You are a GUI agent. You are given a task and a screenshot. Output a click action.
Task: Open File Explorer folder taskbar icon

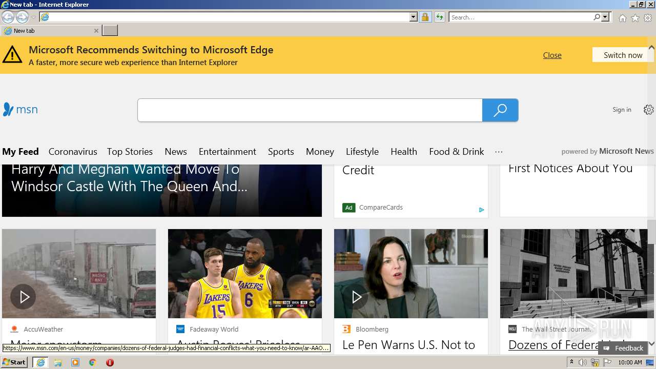pos(58,362)
